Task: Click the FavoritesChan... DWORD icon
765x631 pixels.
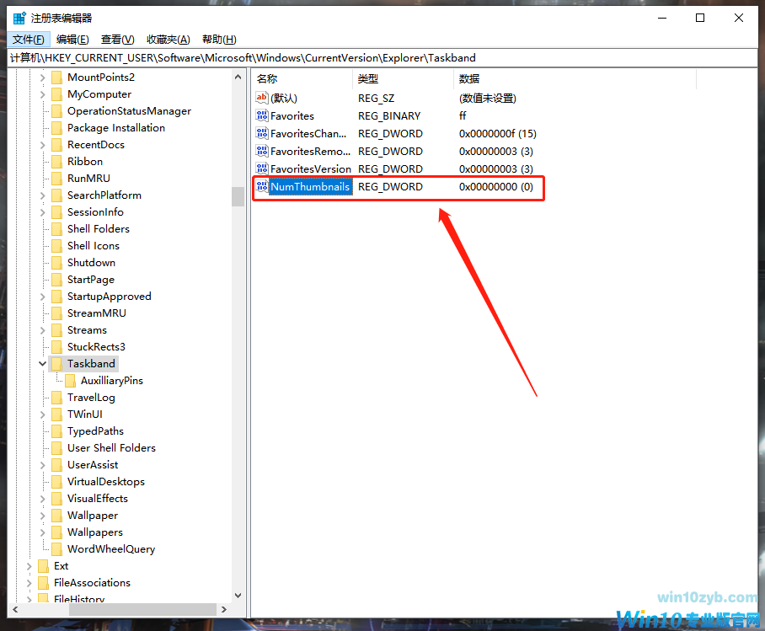Action: (262, 133)
